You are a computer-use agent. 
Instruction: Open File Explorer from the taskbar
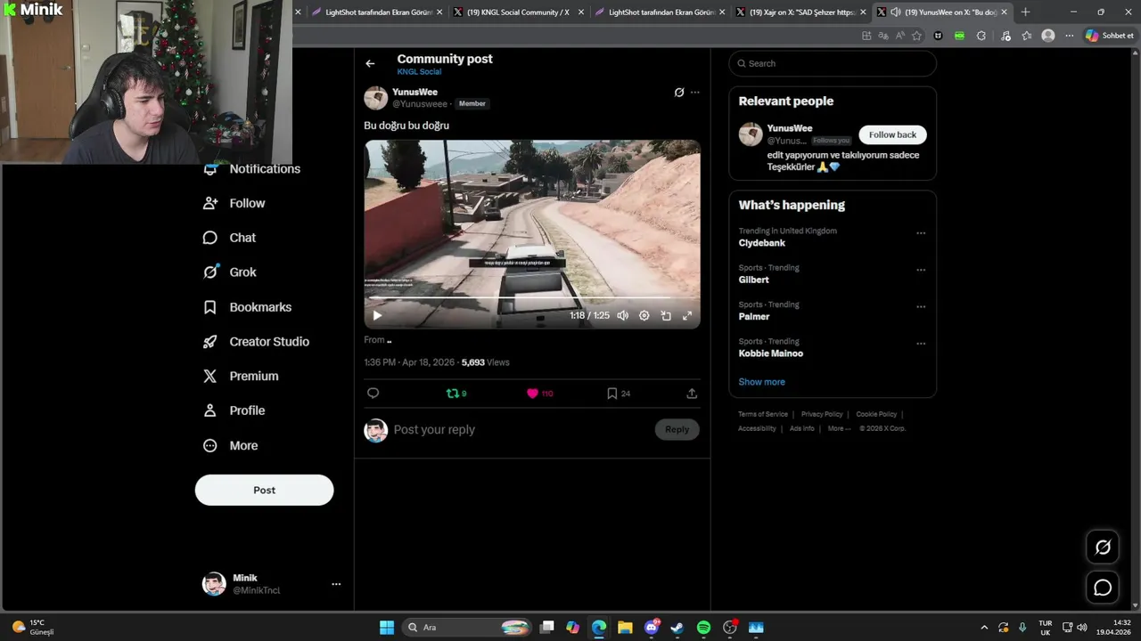[625, 628]
